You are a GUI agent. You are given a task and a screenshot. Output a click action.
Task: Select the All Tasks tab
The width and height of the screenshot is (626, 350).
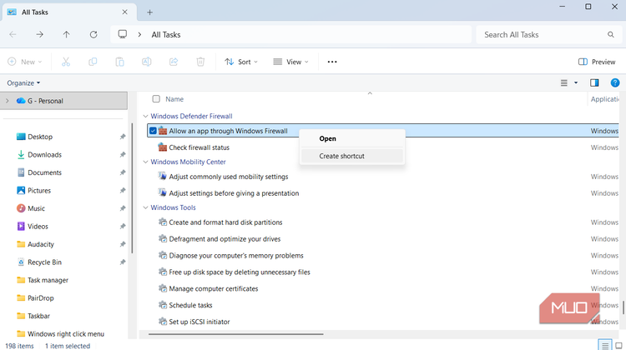69,12
